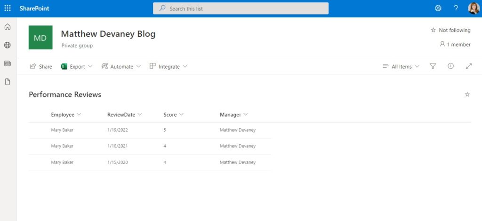Open the All Items view switcher
This screenshot has height=221, width=482.
(401, 66)
